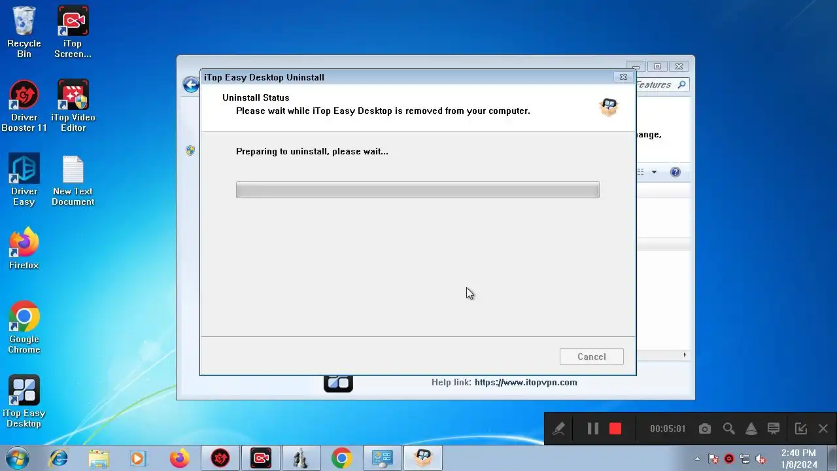Click the uninstaller taskbar button
The width and height of the screenshot is (837, 471).
tap(423, 458)
